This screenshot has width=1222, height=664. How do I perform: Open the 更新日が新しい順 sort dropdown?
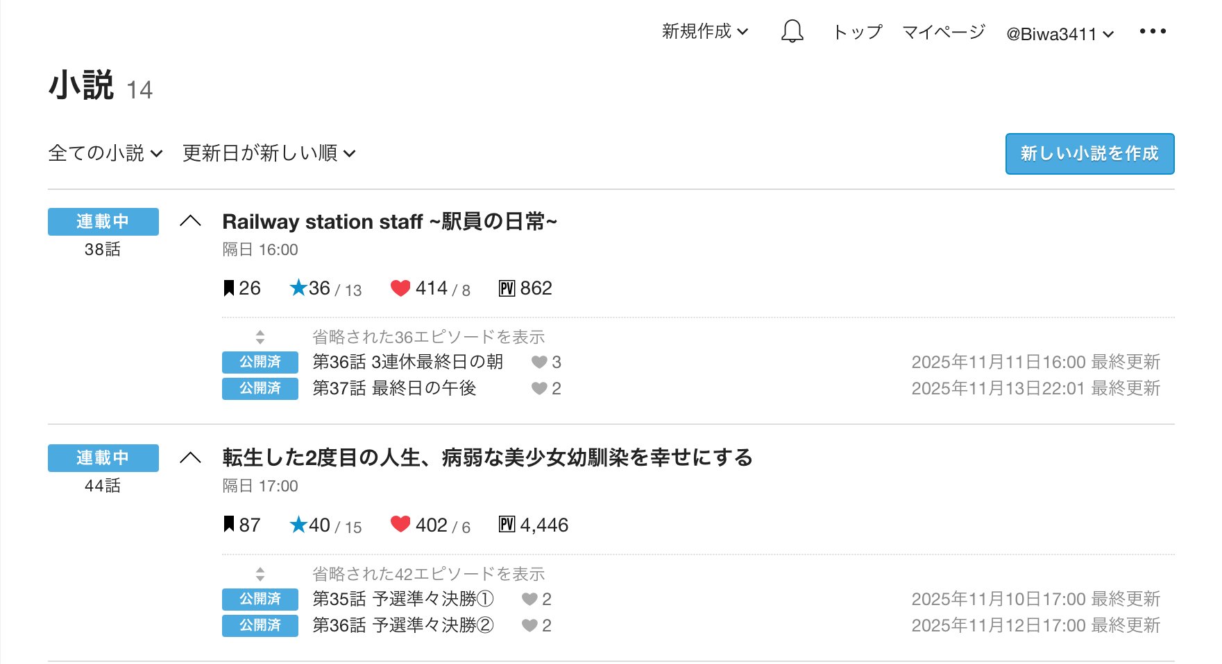269,153
